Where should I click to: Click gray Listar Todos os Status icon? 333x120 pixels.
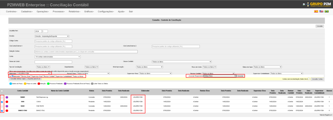pos(92,83)
